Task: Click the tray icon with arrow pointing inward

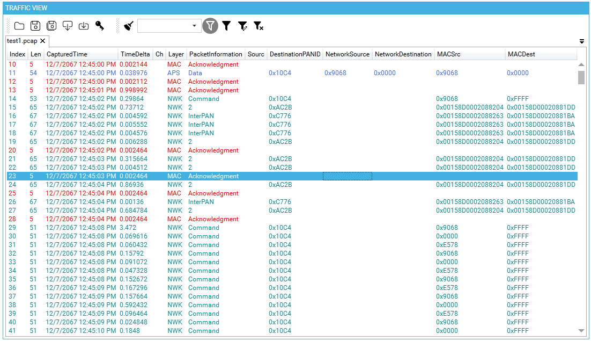Action: click(x=84, y=26)
